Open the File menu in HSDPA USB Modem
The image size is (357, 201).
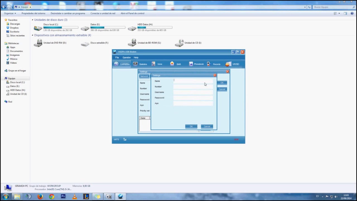tap(117, 58)
